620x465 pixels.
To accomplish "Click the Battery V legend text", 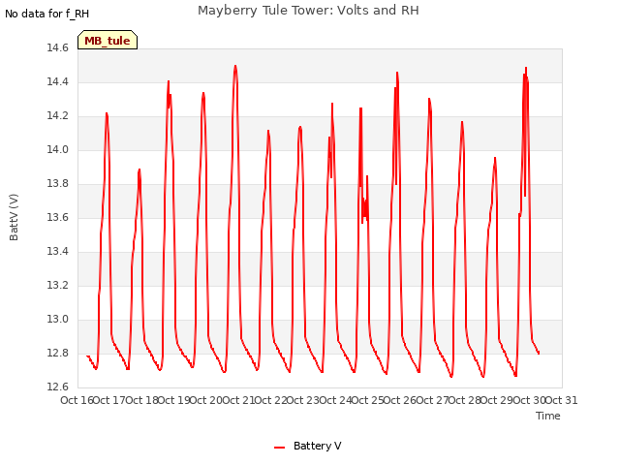I will [x=317, y=446].
